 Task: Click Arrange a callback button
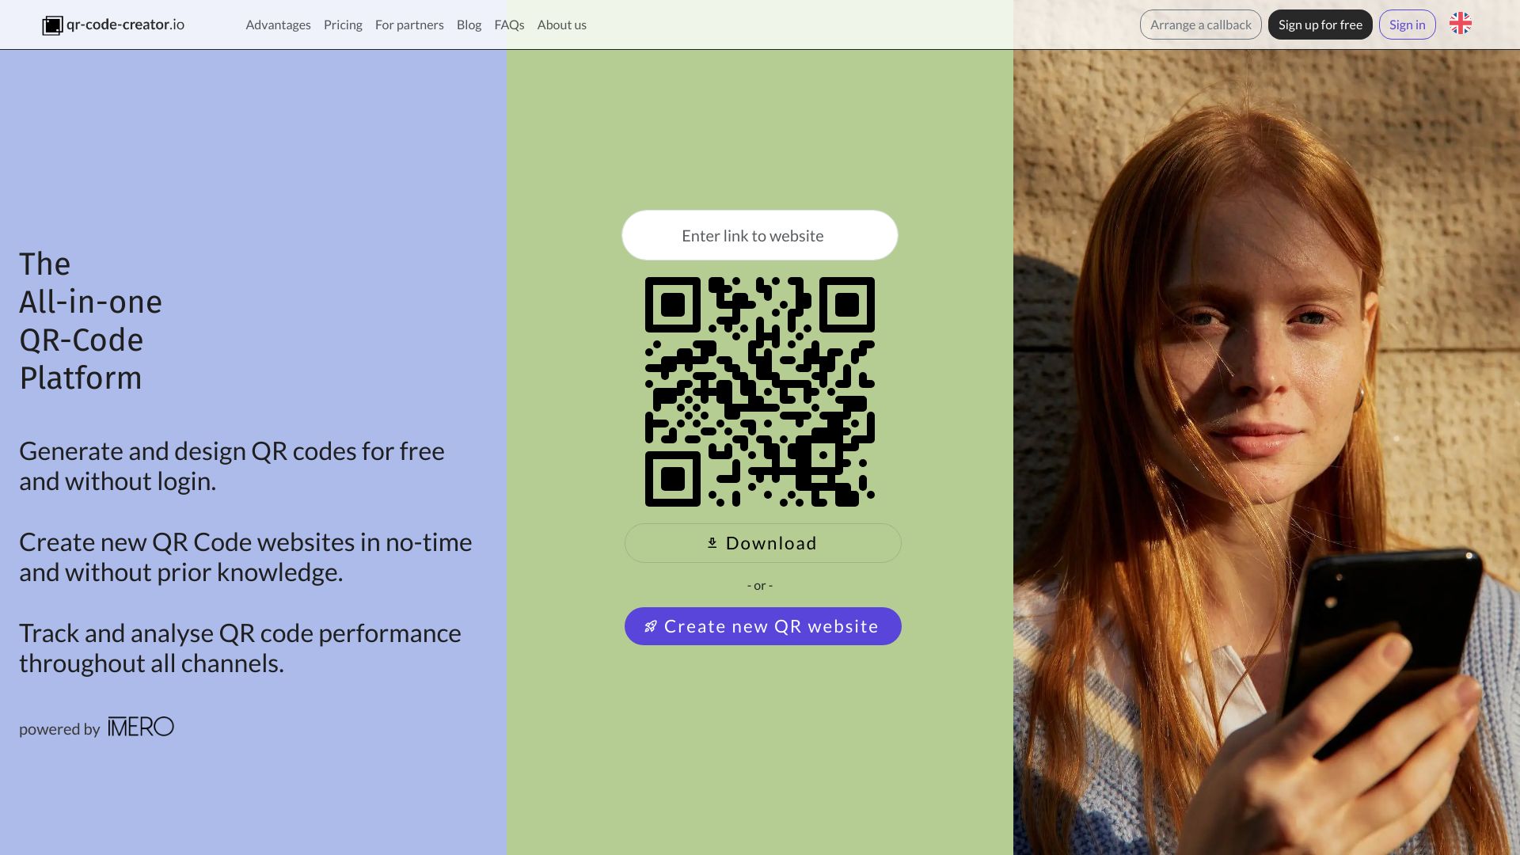[1200, 25]
